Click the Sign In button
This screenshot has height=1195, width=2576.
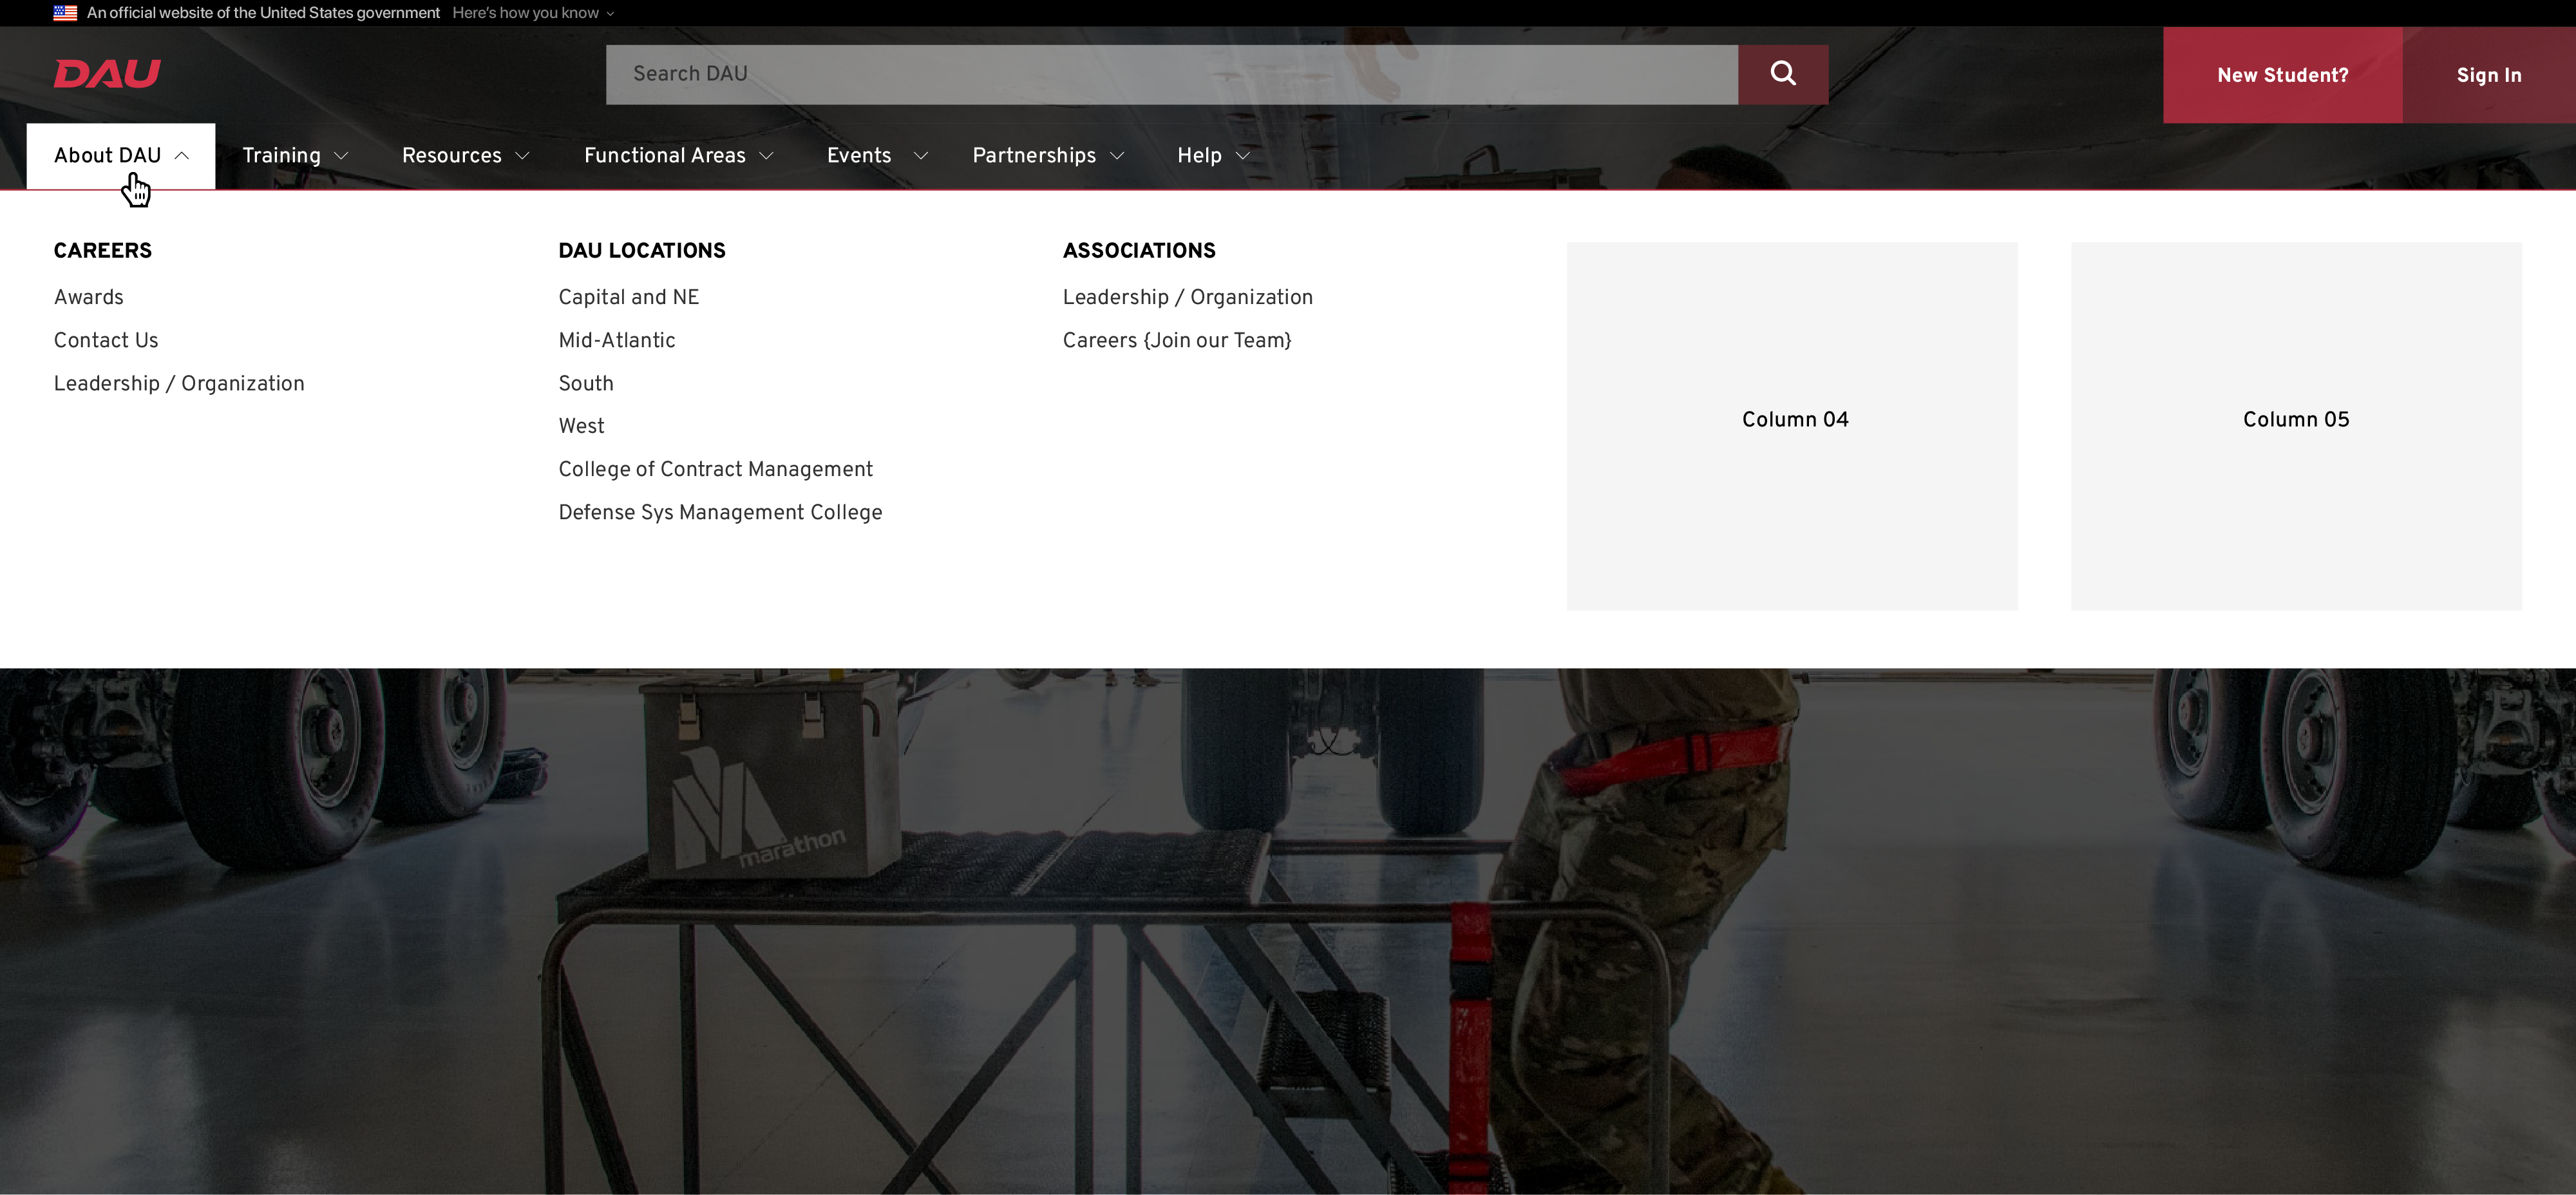click(2489, 75)
